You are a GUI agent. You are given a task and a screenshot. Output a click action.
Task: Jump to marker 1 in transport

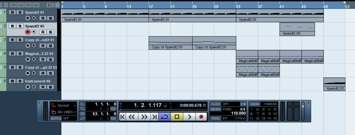click(x=252, y=109)
